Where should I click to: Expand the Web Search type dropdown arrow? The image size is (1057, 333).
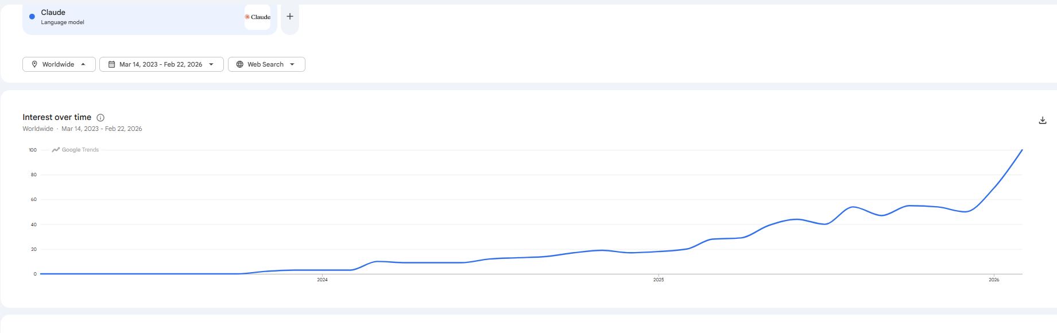click(292, 64)
